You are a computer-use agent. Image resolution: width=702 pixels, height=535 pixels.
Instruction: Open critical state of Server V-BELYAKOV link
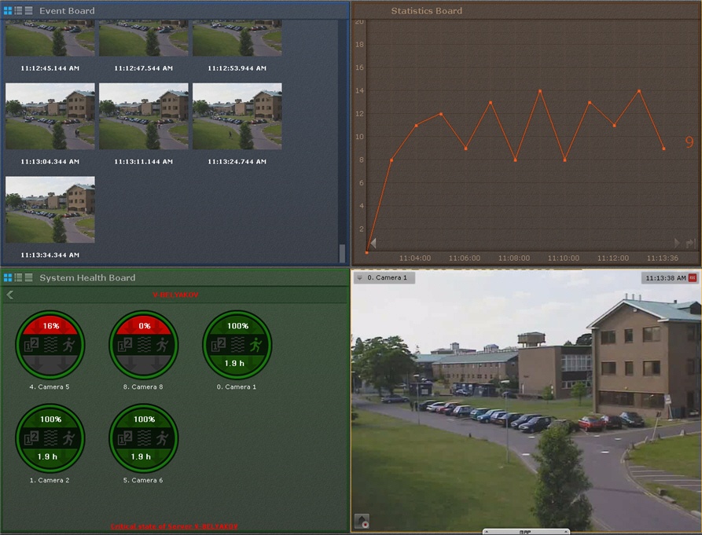click(x=174, y=526)
